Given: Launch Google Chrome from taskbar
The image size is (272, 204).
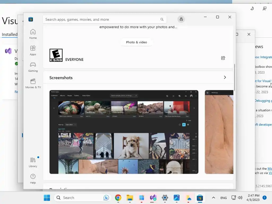Looking at the screenshot, I should click(118, 198).
